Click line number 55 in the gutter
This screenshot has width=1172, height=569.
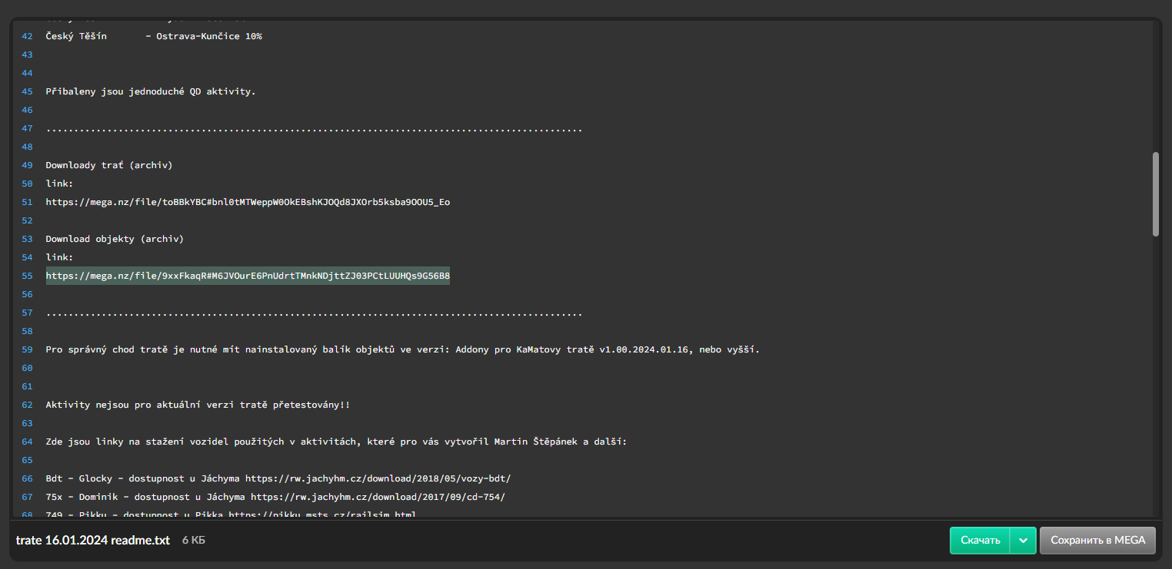[28, 276]
